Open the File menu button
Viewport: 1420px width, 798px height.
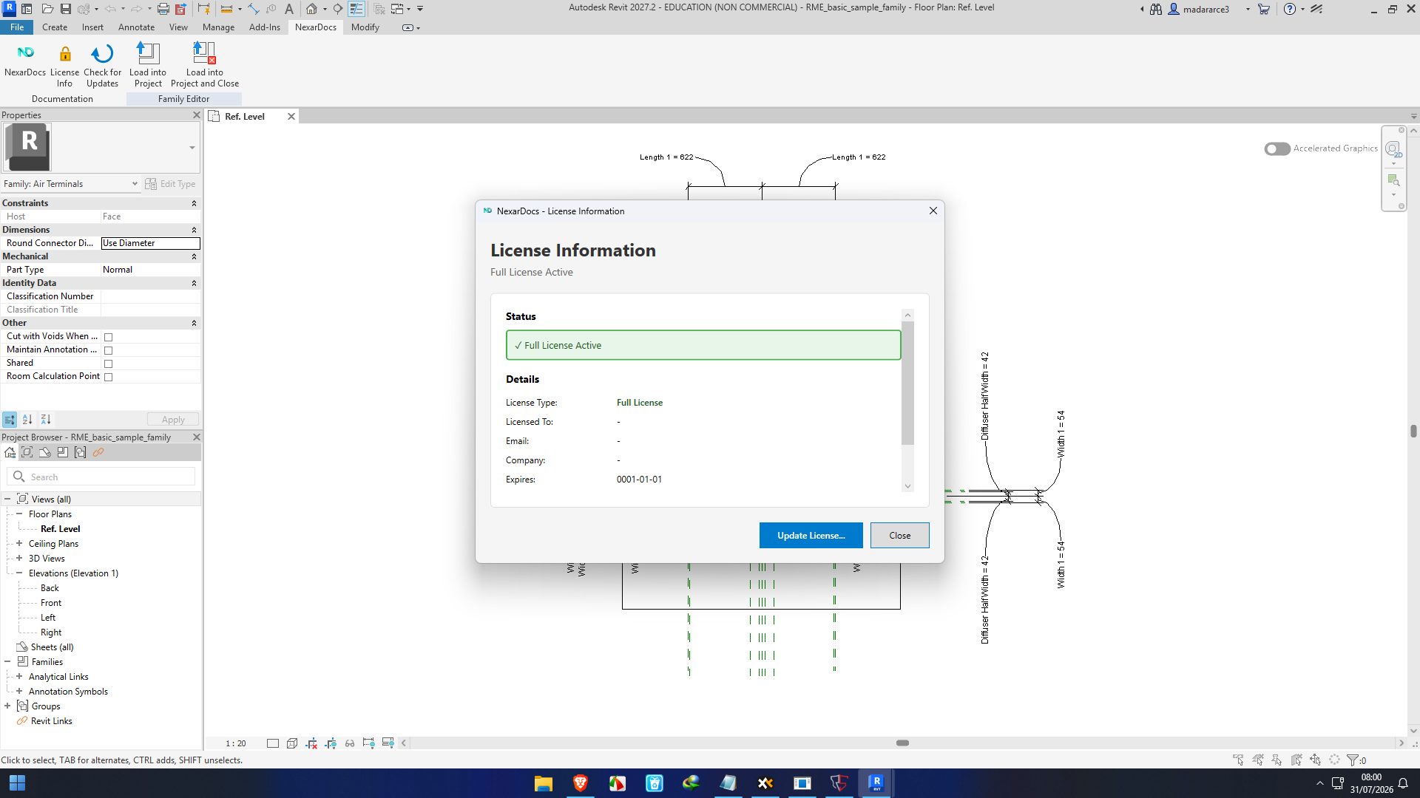click(17, 27)
